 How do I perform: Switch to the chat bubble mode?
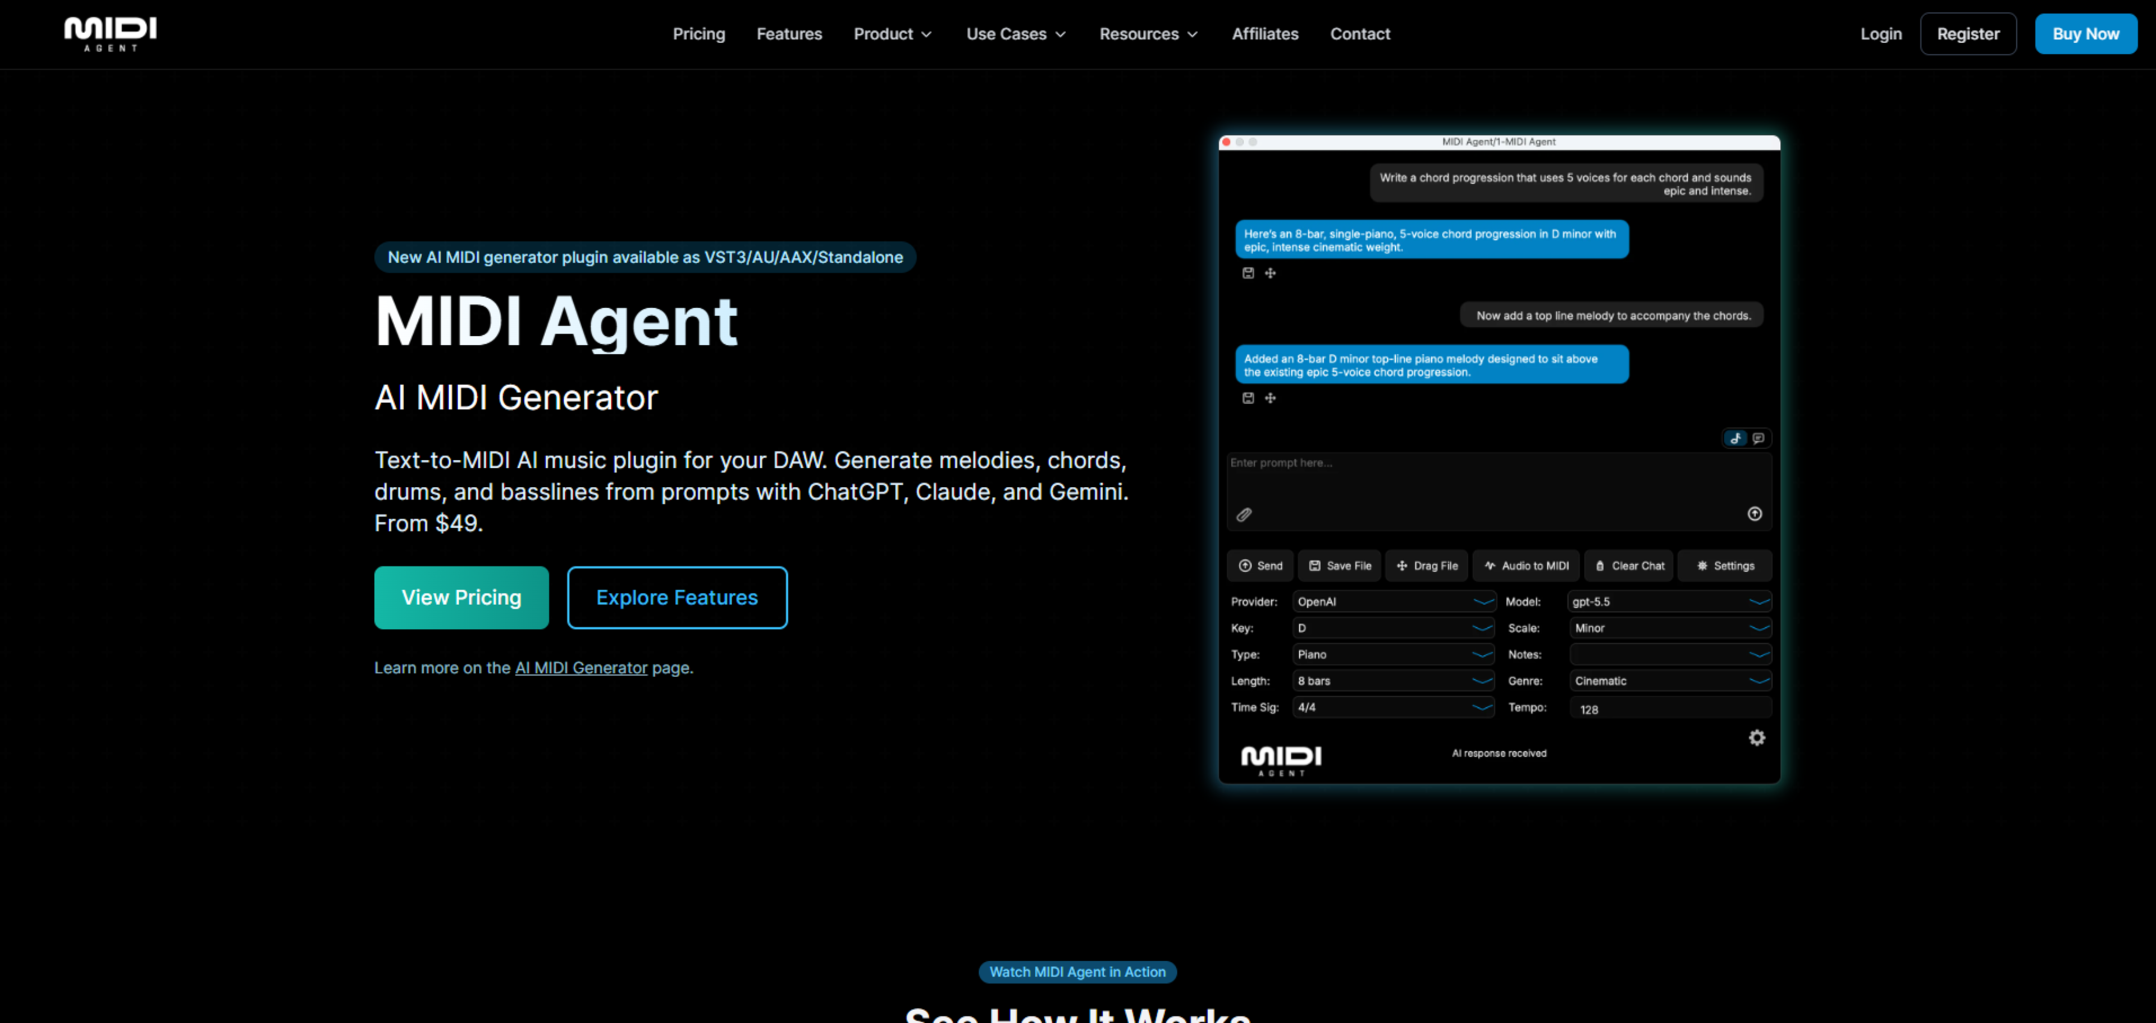tap(1758, 438)
